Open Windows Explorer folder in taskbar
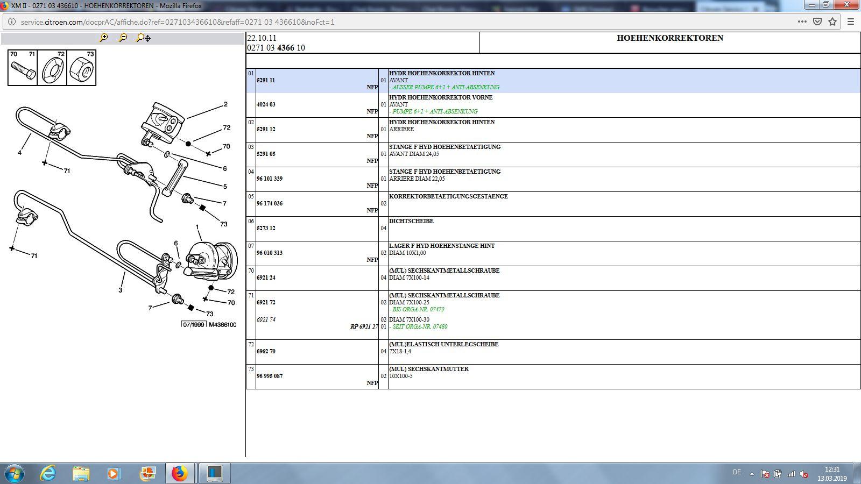 click(x=81, y=473)
